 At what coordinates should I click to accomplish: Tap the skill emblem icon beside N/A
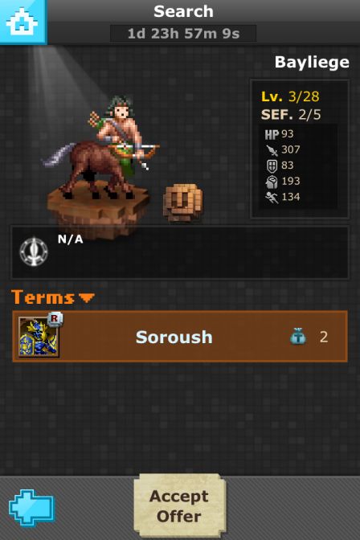[x=34, y=252]
